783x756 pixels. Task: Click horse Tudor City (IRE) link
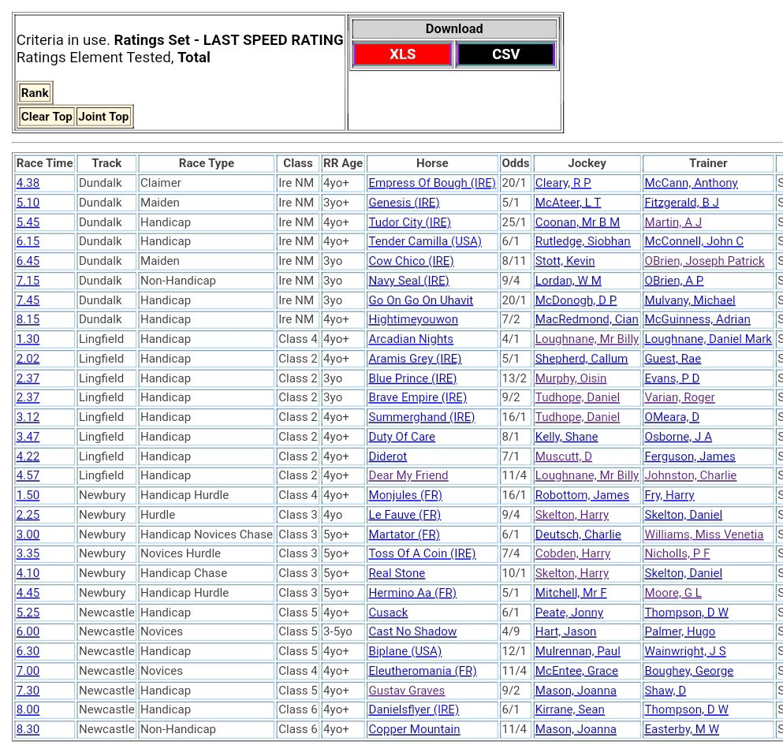pos(409,222)
